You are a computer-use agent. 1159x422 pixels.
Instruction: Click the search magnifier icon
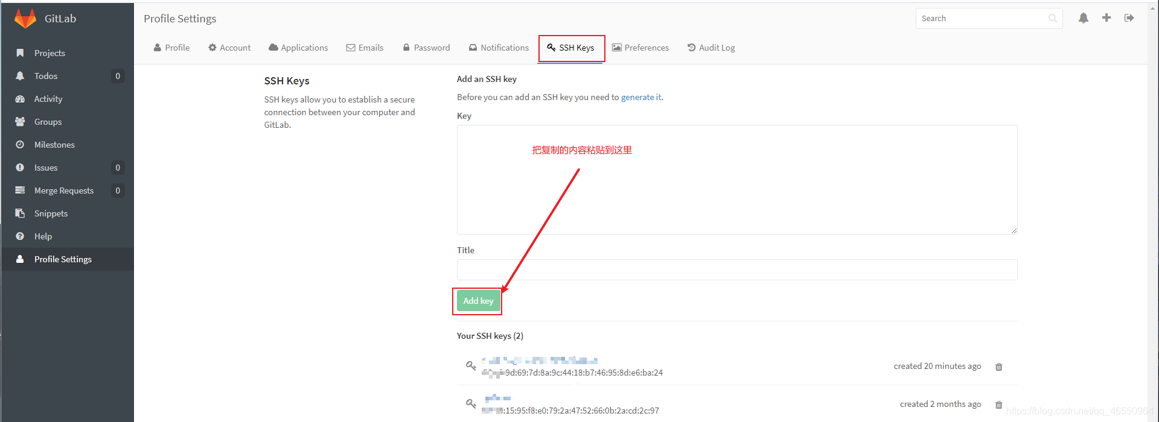pyautogui.click(x=1052, y=18)
